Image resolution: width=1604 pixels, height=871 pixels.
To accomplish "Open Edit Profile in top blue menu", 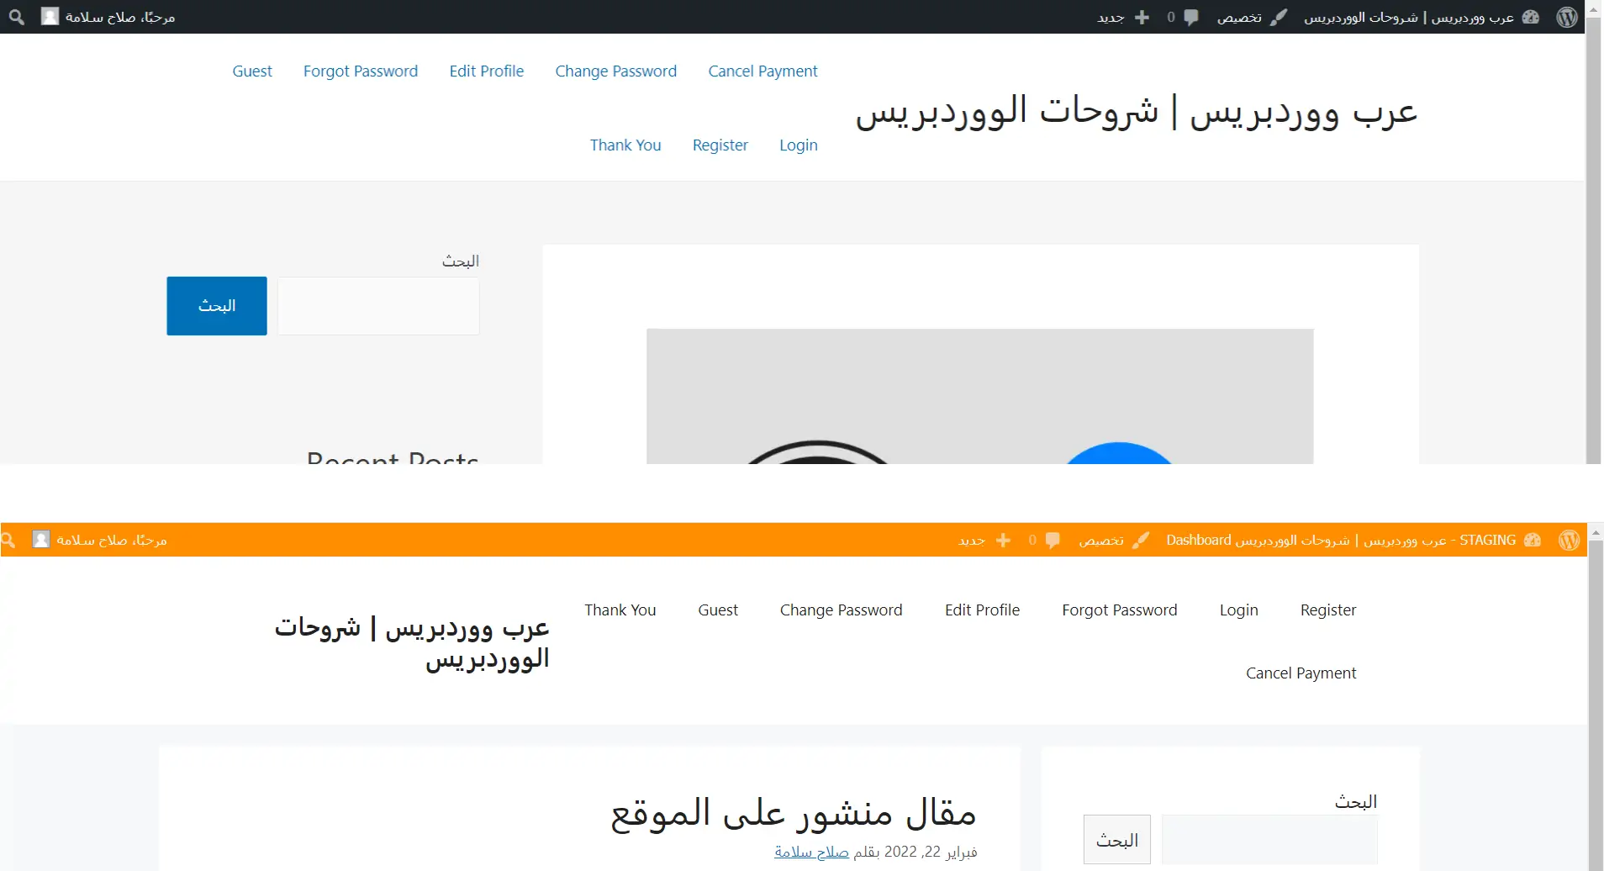I will click(486, 71).
